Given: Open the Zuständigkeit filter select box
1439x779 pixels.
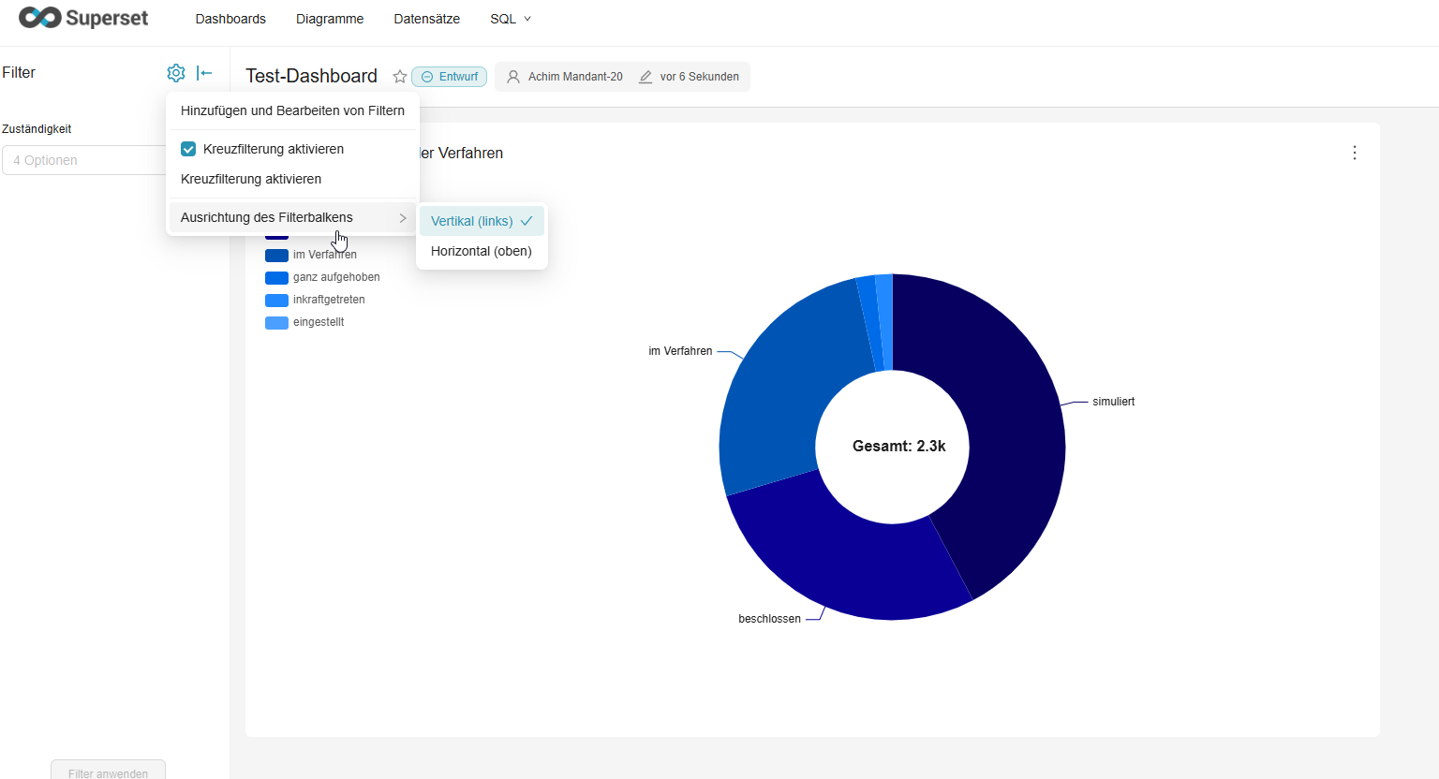Looking at the screenshot, I should pyautogui.click(x=84, y=160).
